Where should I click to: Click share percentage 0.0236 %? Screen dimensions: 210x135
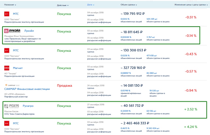(125, 56)
